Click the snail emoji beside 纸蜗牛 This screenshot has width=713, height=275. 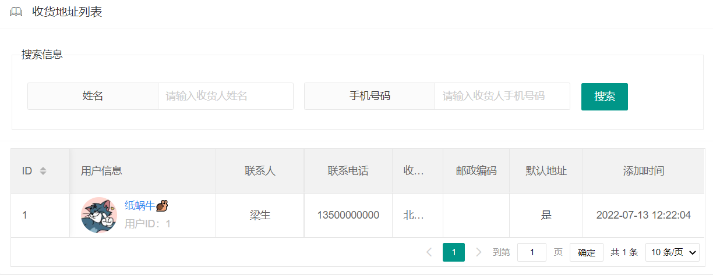coord(163,205)
